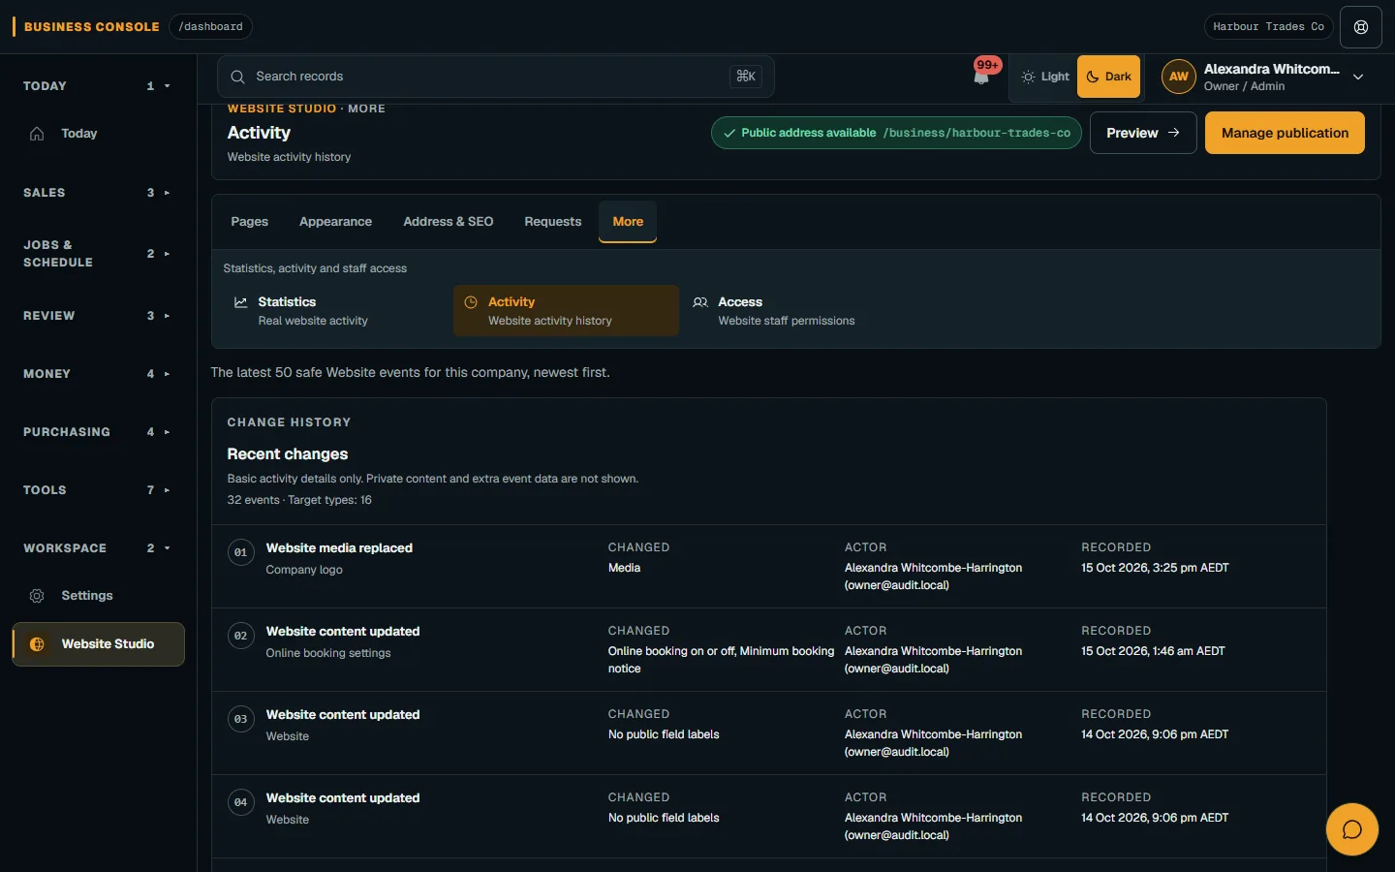Click the Today home icon in sidebar
The width and height of the screenshot is (1395, 872).
click(37, 134)
